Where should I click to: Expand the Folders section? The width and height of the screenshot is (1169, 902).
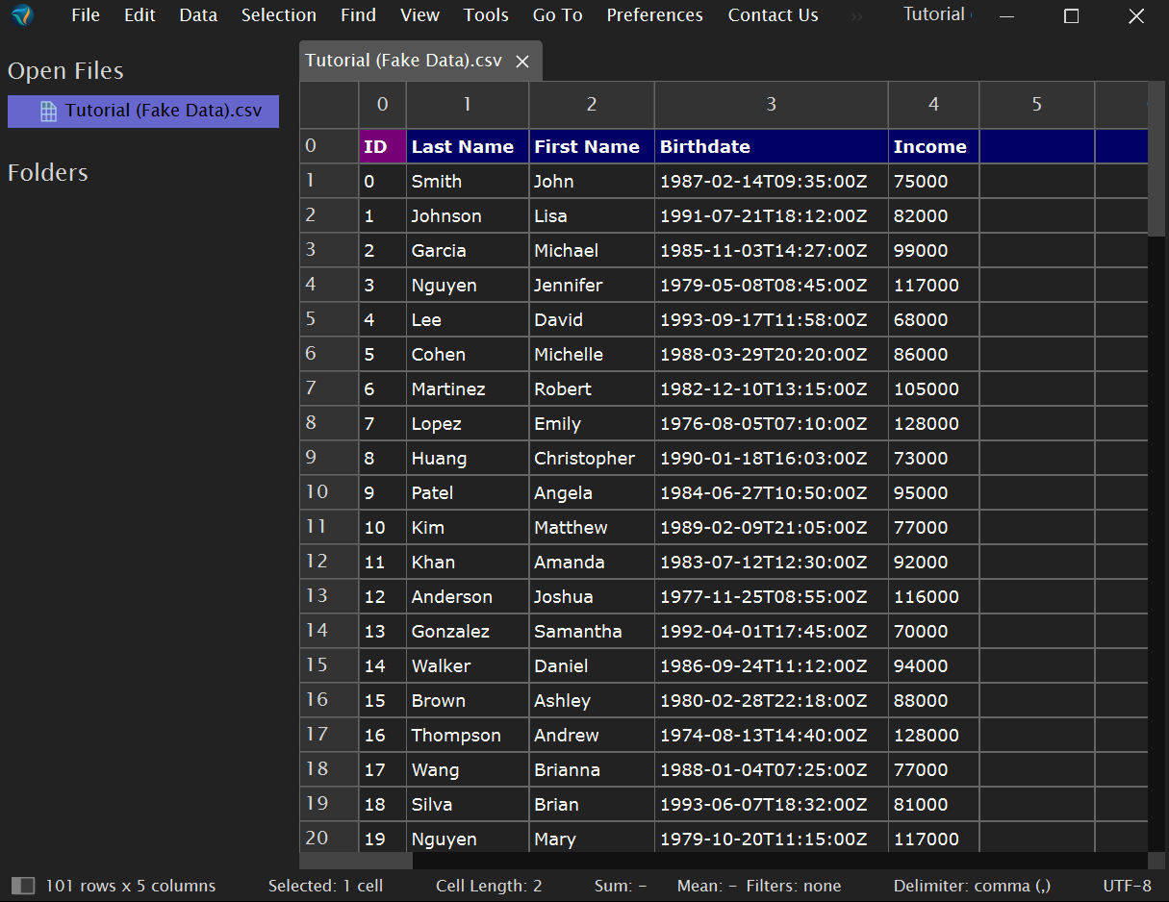(47, 173)
